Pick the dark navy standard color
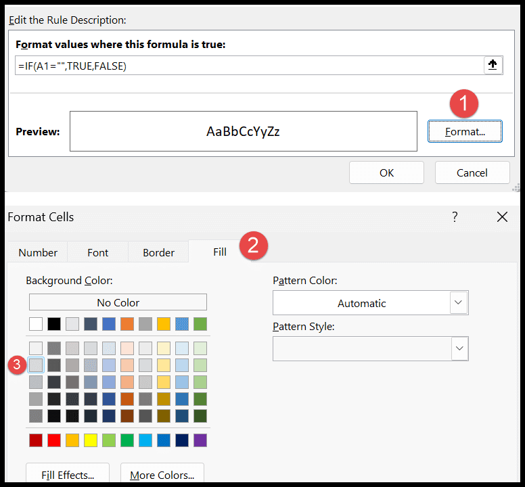 click(x=182, y=440)
